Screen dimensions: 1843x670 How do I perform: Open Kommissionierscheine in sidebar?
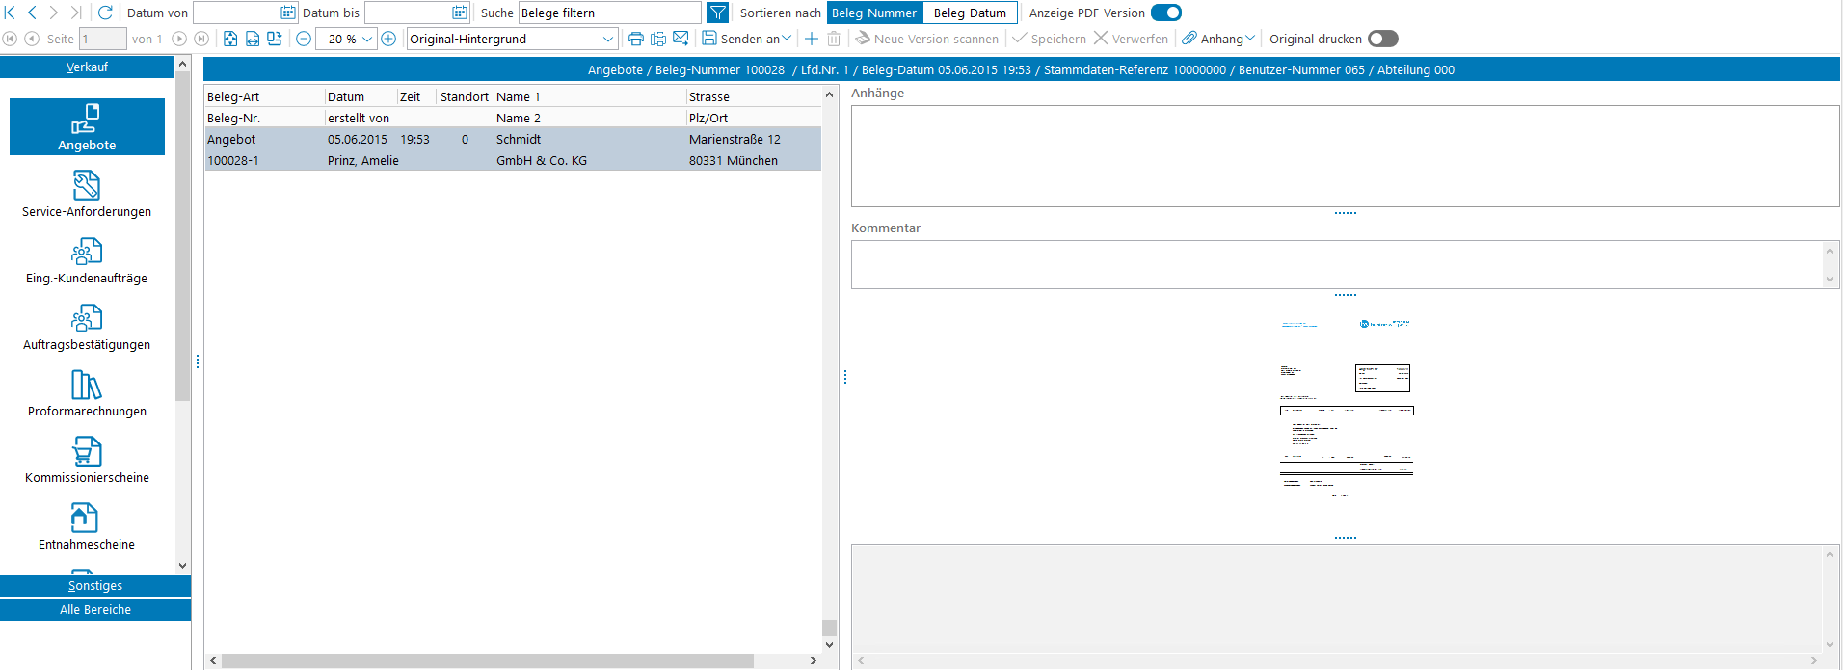87,460
